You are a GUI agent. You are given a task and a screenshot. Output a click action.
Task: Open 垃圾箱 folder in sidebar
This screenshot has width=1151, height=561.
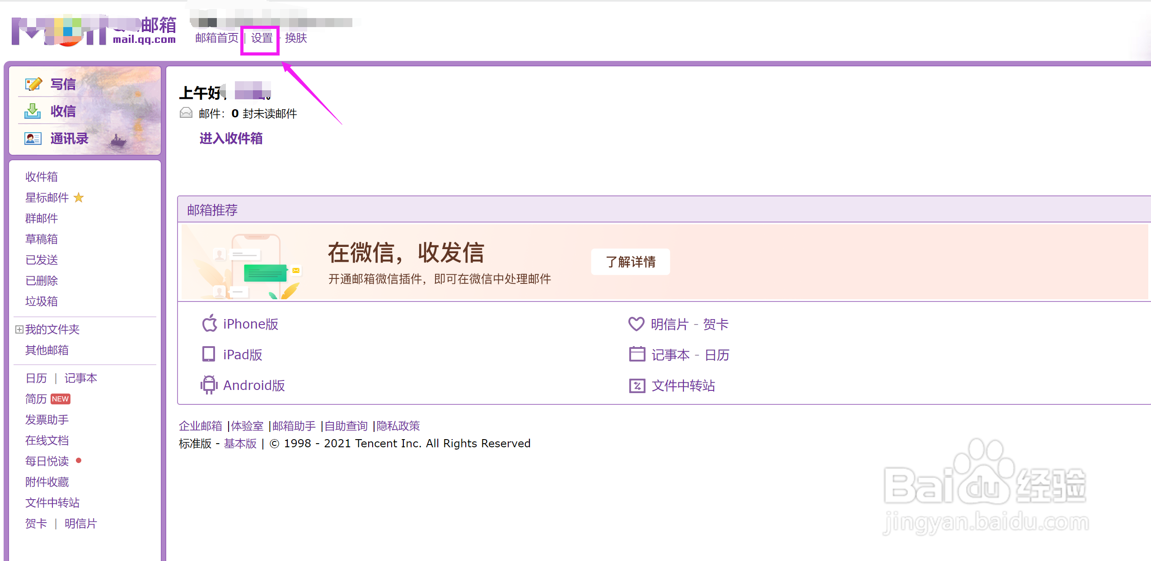click(x=41, y=301)
